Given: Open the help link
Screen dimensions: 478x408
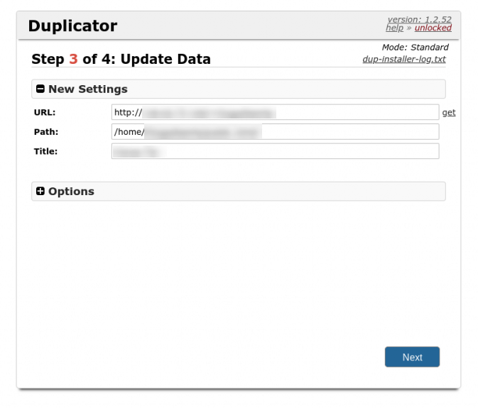Looking at the screenshot, I should (x=394, y=28).
